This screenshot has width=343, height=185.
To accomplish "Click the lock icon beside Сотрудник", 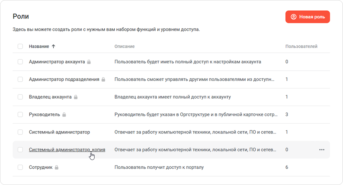I will (56, 167).
